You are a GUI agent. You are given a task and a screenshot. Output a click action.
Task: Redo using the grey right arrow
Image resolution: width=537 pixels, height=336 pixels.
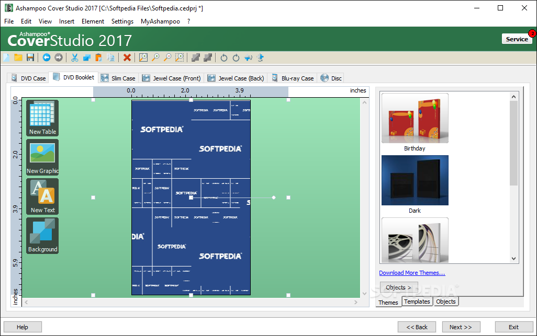point(59,57)
